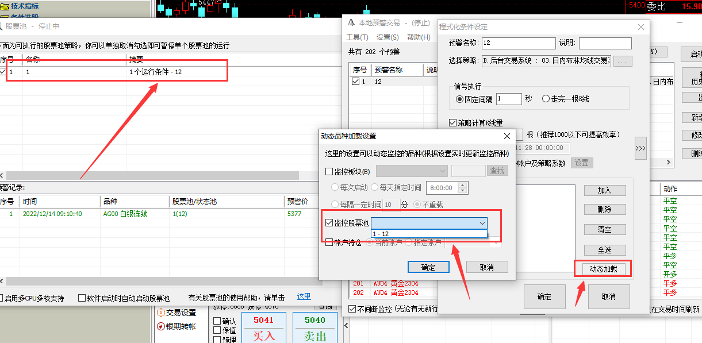Click the stock pool horizontal scrollbar

click(x=153, y=175)
